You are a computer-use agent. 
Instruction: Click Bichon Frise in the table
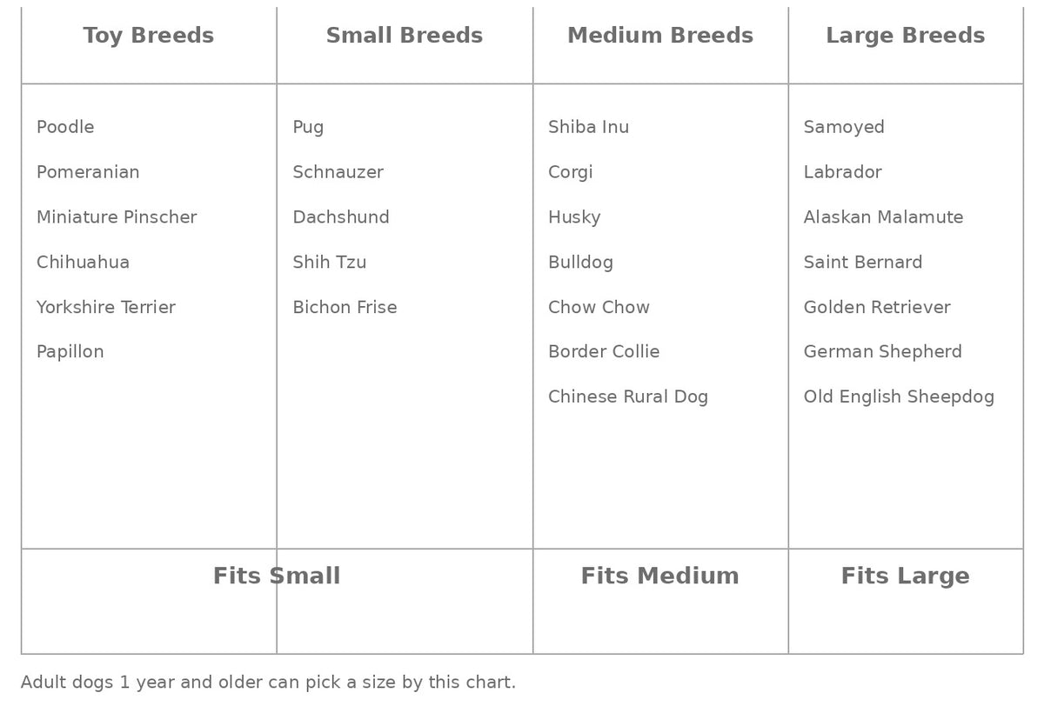(x=345, y=307)
